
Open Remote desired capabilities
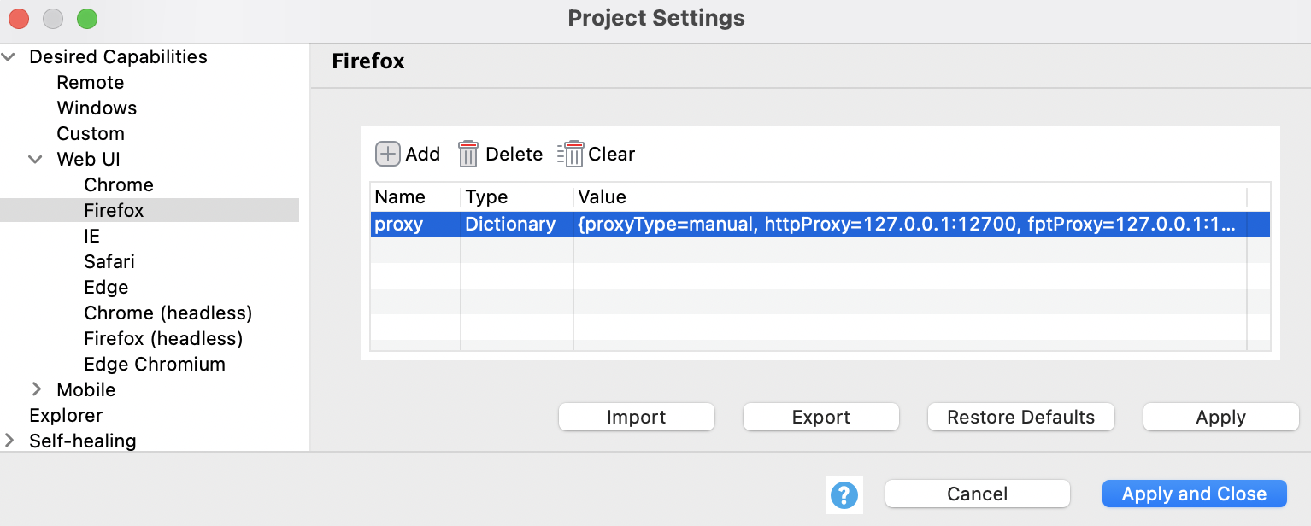pyautogui.click(x=90, y=82)
